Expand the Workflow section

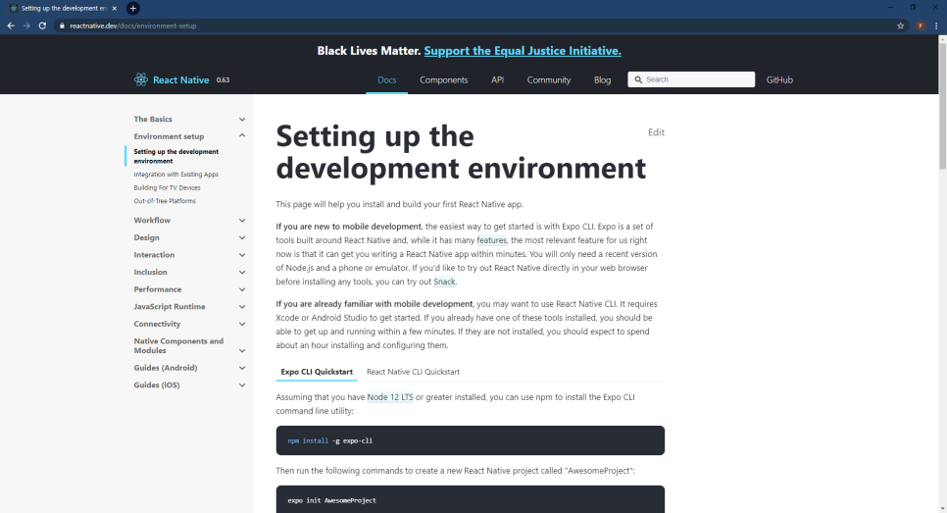(189, 220)
